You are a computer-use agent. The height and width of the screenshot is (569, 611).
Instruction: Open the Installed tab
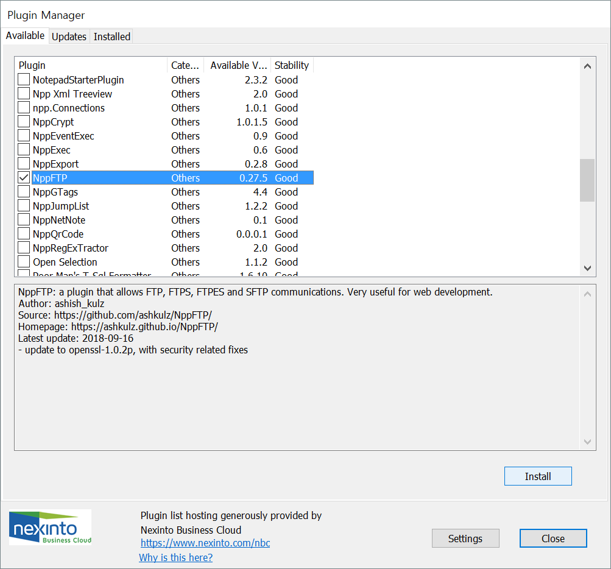(111, 37)
